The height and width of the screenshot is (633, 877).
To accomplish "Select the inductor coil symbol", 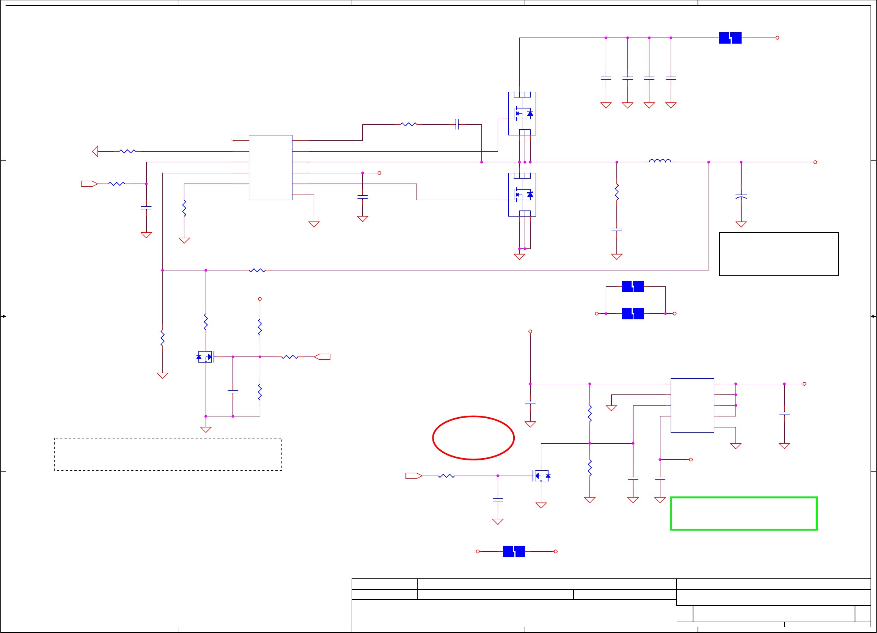I will point(660,161).
